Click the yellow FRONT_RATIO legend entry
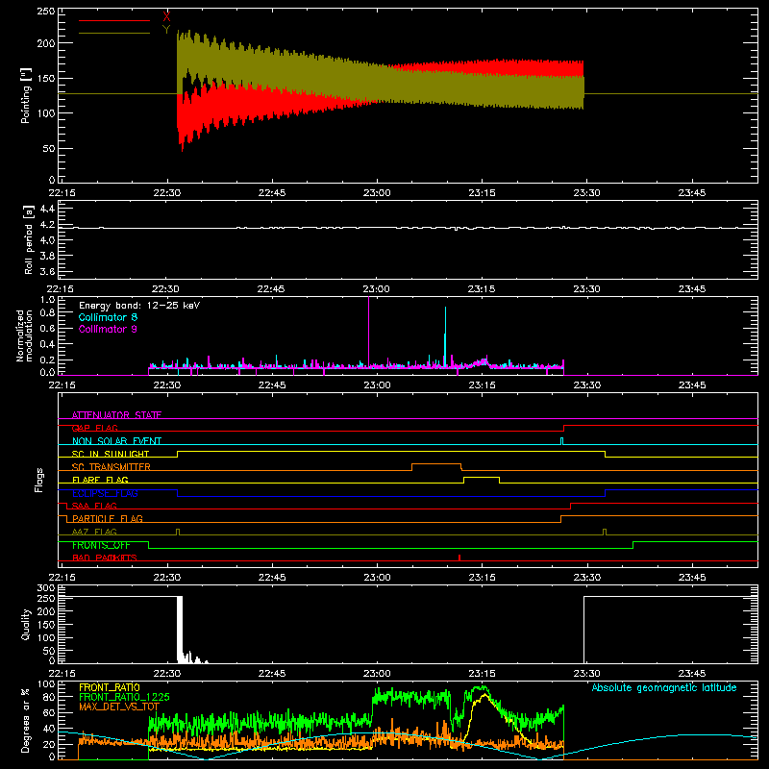The height and width of the screenshot is (769, 769). [x=110, y=687]
